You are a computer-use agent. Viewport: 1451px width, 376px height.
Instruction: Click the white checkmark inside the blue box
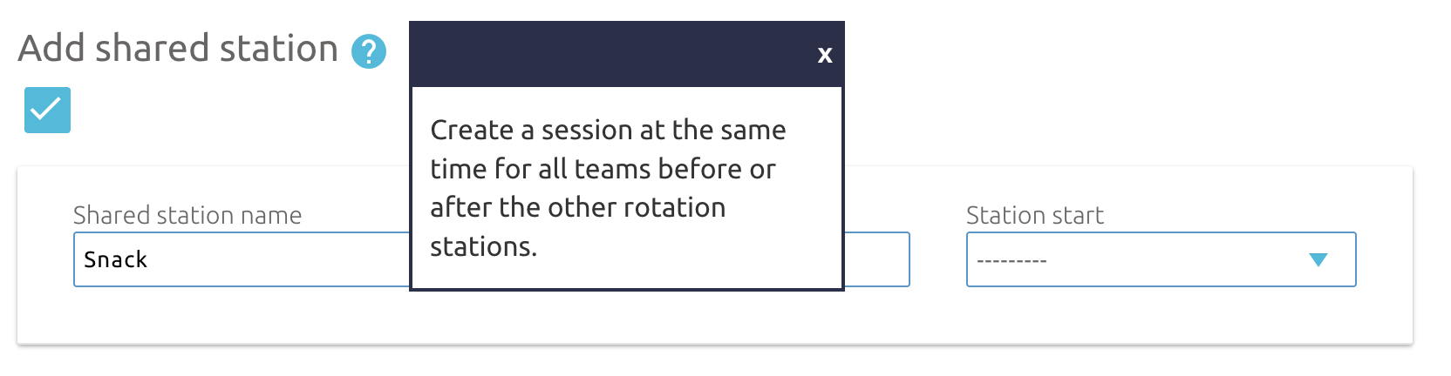pos(46,110)
